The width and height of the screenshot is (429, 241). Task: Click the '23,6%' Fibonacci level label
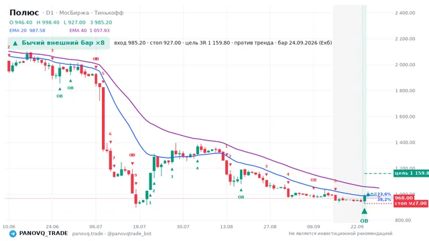[x=384, y=194]
